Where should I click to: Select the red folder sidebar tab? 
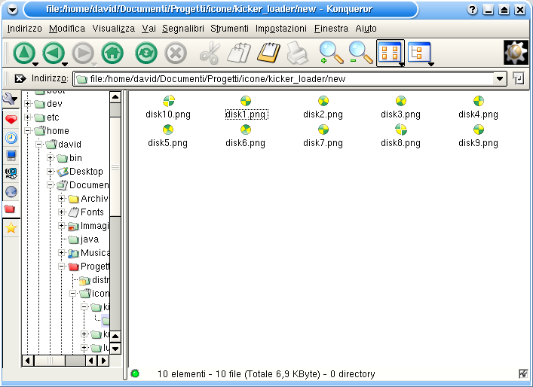coord(11,209)
